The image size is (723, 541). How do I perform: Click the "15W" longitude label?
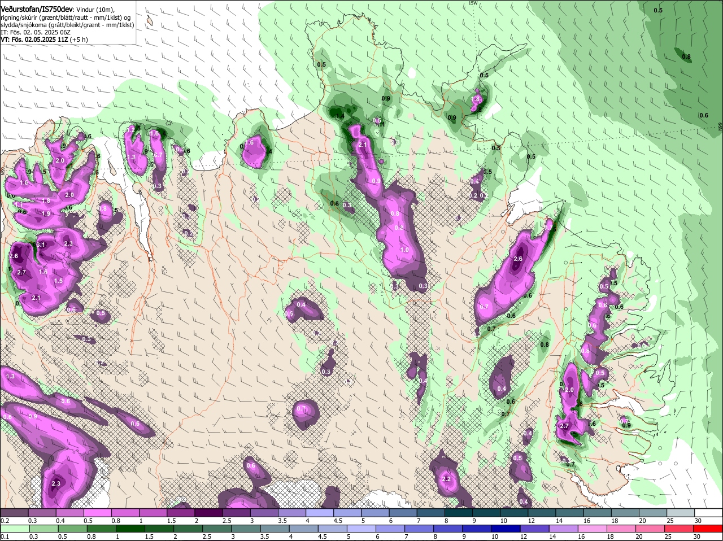(473, 3)
